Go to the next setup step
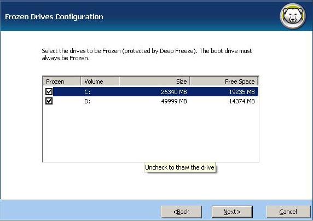This screenshot has height=221, width=313. [x=232, y=212]
